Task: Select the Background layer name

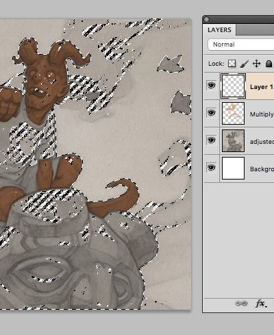Action: click(262, 169)
